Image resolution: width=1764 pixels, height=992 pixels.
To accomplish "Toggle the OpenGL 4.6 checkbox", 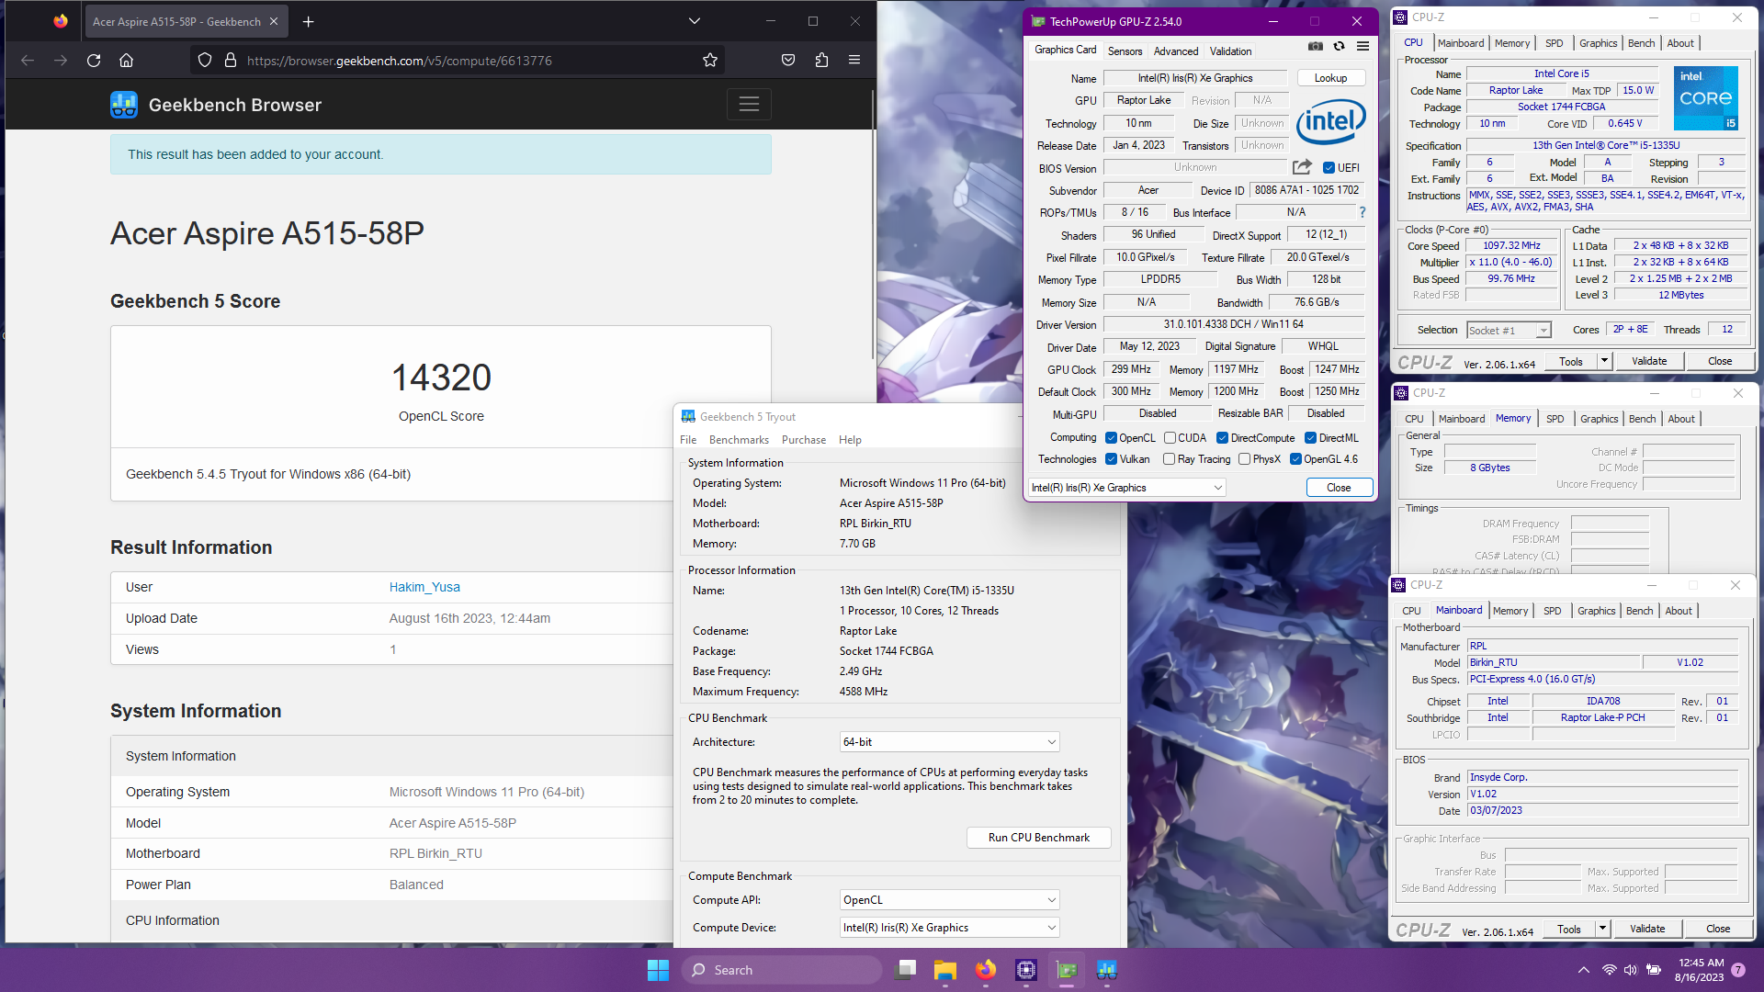I will pos(1295,459).
